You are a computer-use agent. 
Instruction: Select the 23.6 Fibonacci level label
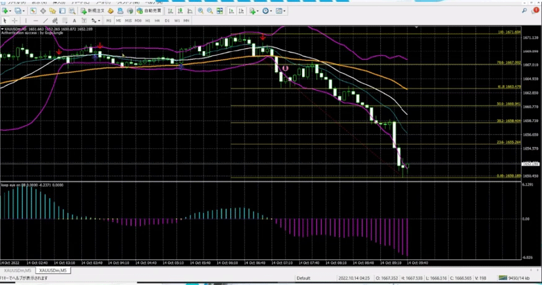coord(508,142)
